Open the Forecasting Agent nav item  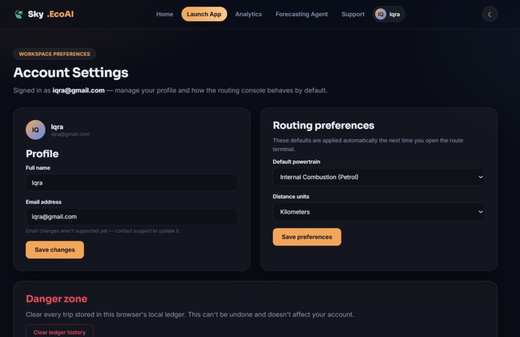coord(301,14)
